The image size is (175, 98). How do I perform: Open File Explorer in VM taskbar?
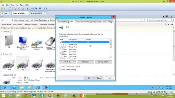point(22,88)
